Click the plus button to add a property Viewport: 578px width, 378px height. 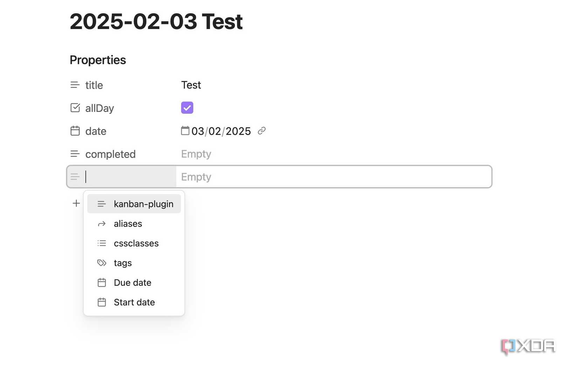pos(76,203)
